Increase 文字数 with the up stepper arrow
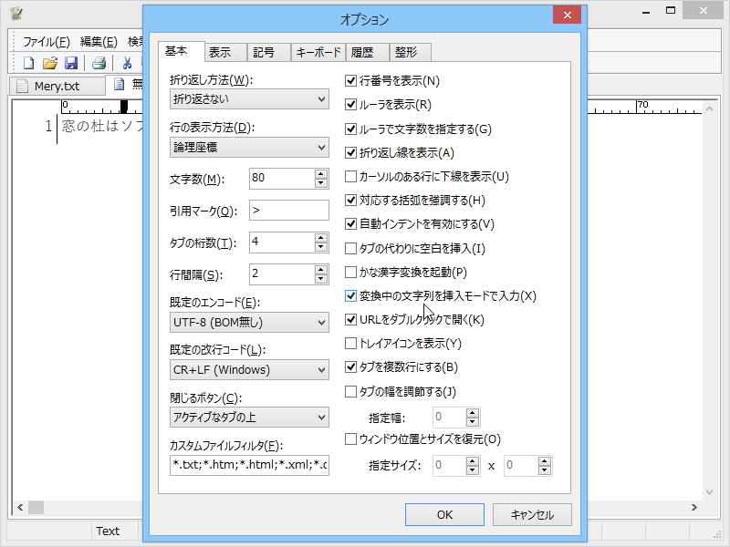This screenshot has height=547, width=730. tap(318, 173)
